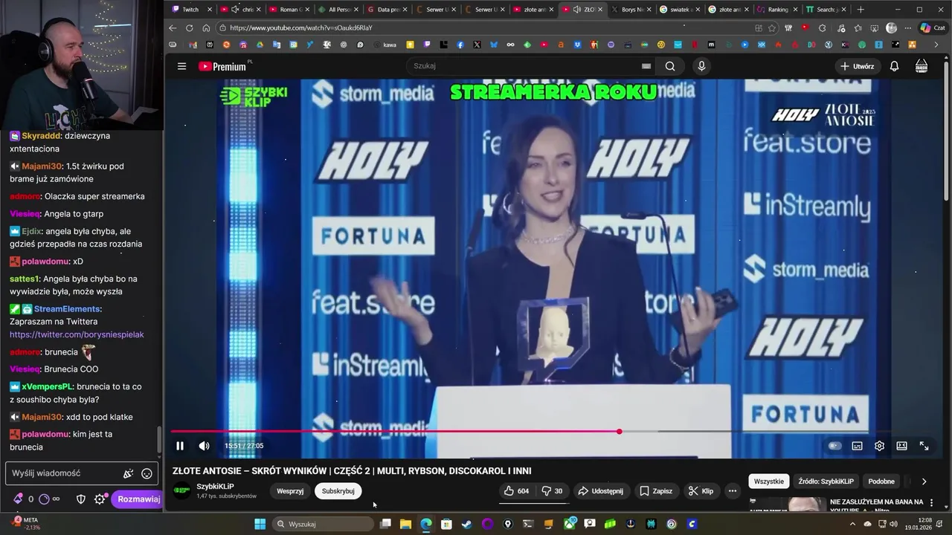Subscribe with the Subskrybuj button
The image size is (952, 535).
click(338, 491)
